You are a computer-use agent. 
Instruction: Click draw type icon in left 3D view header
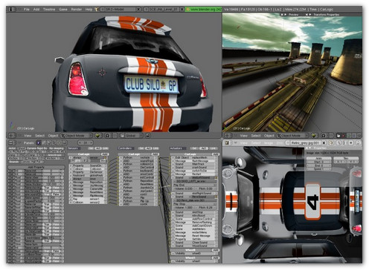click(x=98, y=136)
